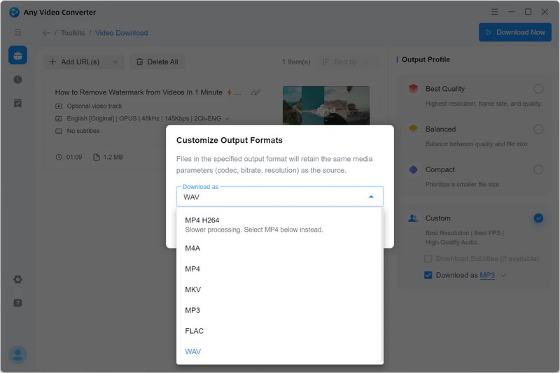Click the back arrow in breadcrumb
This screenshot has height=373, width=560.
coord(46,33)
